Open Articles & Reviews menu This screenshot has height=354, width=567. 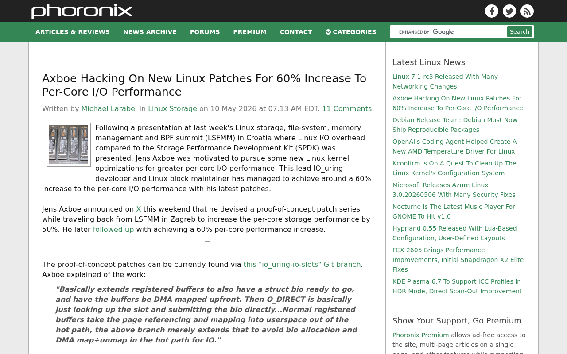[73, 32]
